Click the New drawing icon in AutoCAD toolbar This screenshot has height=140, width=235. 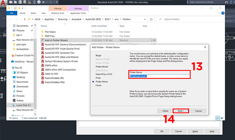pos(11,2)
